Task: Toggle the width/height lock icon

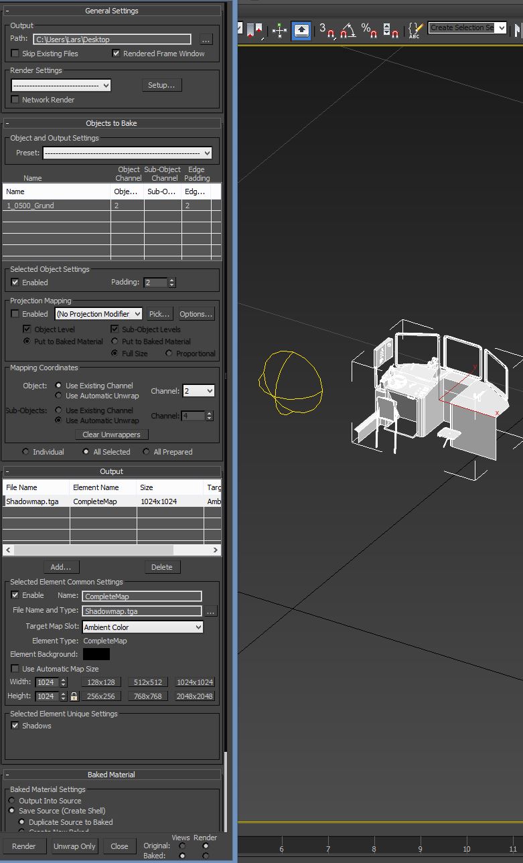Action: (x=74, y=696)
